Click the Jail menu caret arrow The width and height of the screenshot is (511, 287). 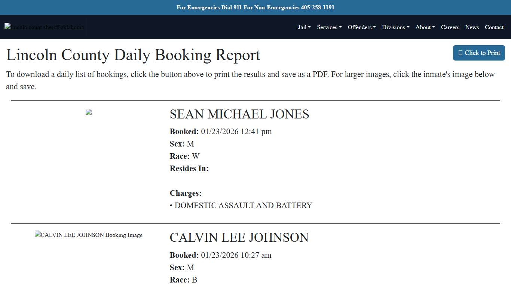(x=309, y=27)
